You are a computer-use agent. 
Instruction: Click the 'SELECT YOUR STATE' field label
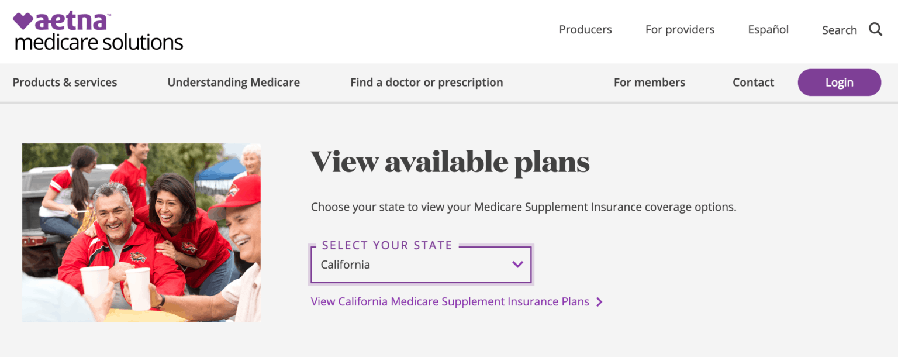click(387, 245)
